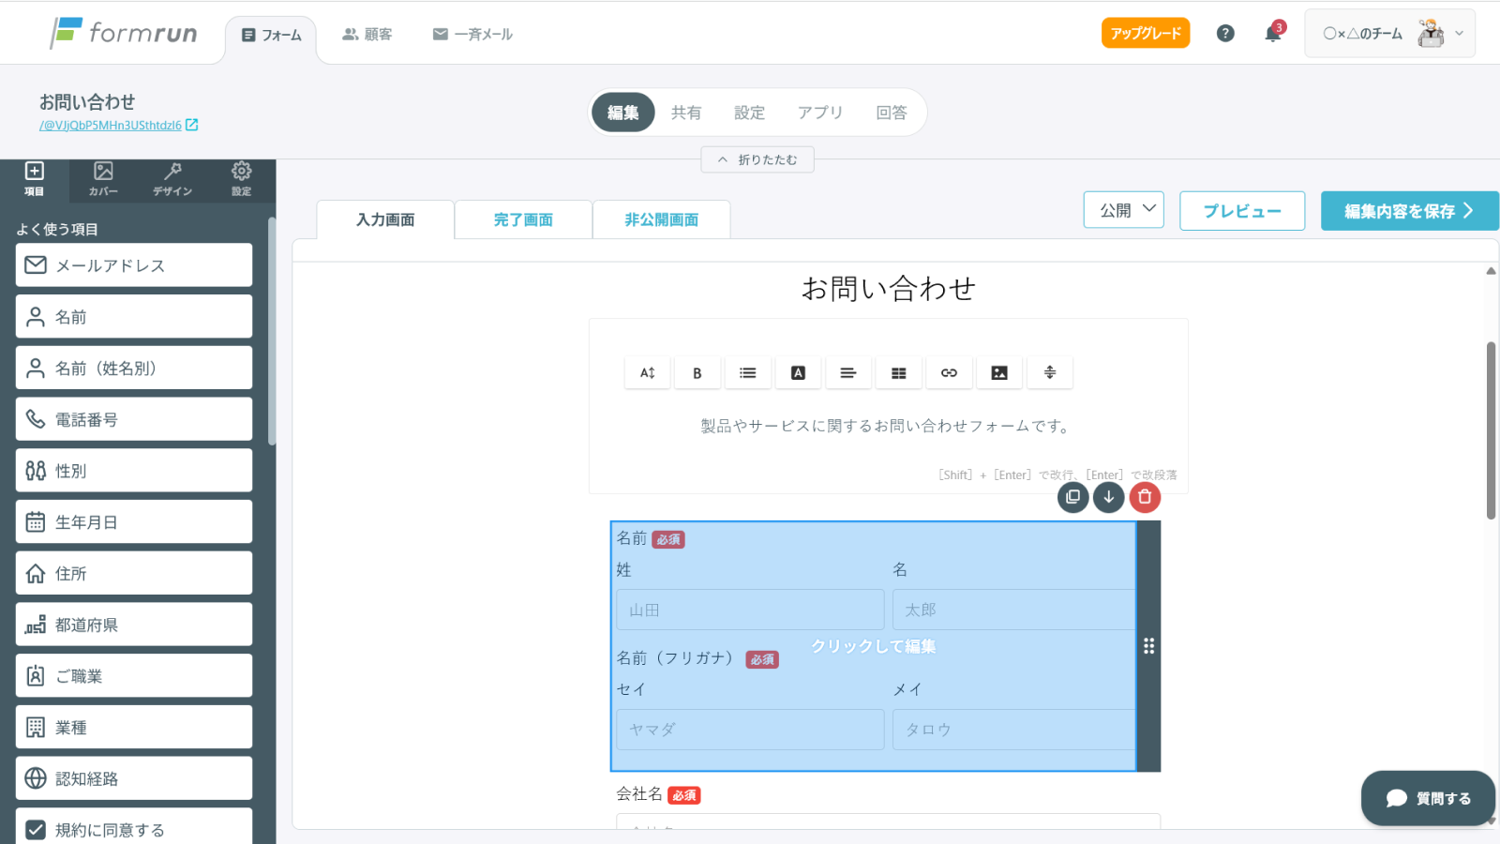
Task: Save the edited content
Action: pos(1409,211)
